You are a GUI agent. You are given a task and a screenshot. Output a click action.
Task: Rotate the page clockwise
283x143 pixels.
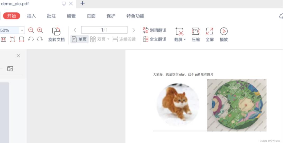pos(40,39)
